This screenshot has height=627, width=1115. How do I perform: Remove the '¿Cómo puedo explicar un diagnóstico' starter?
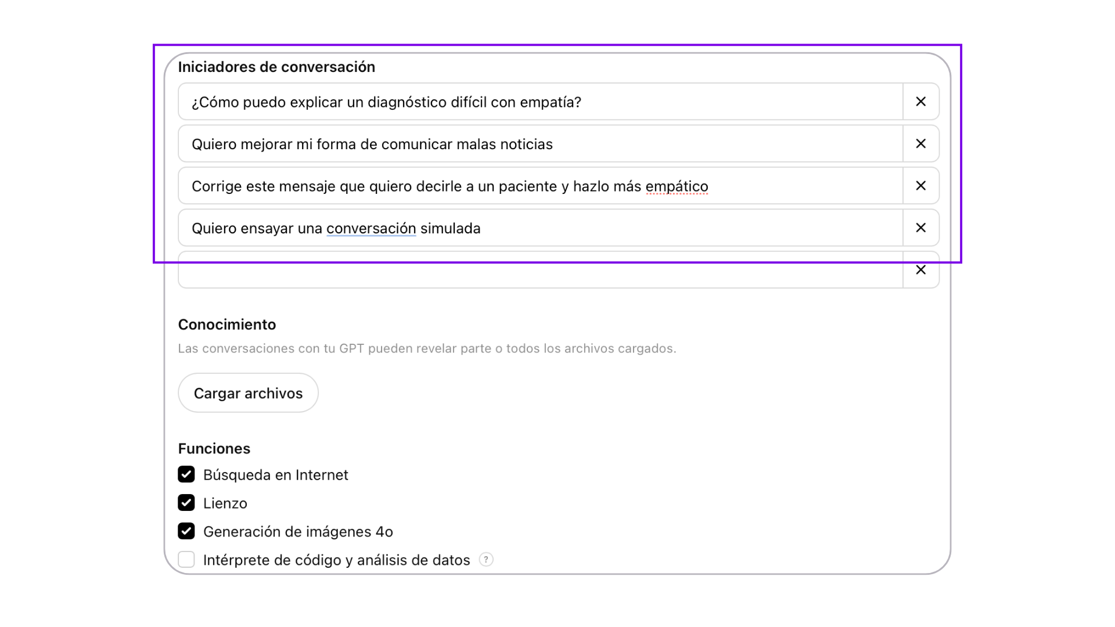coord(921,102)
